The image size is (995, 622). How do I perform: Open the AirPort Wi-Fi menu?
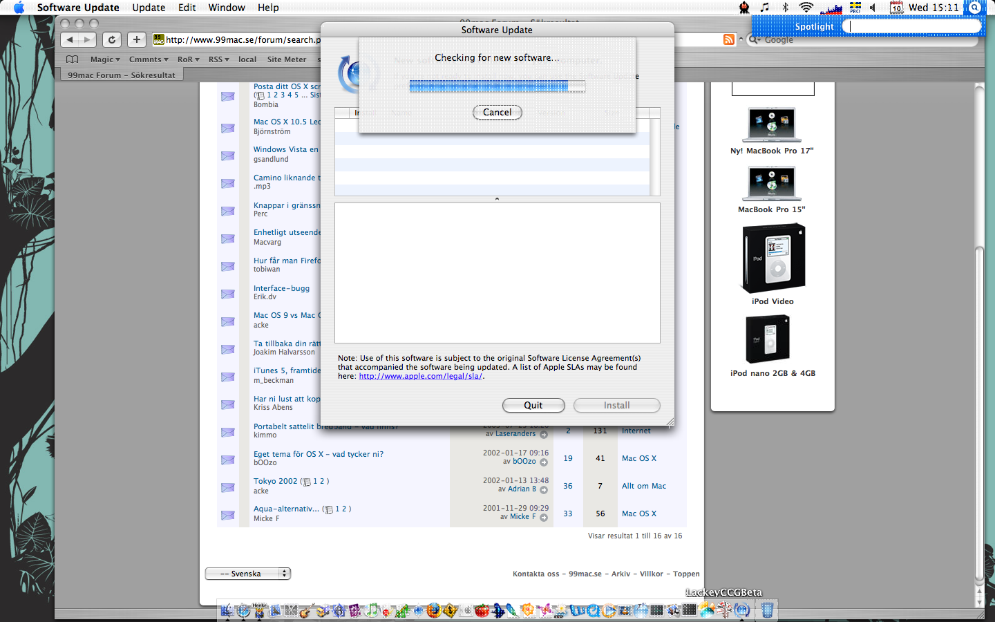806,8
